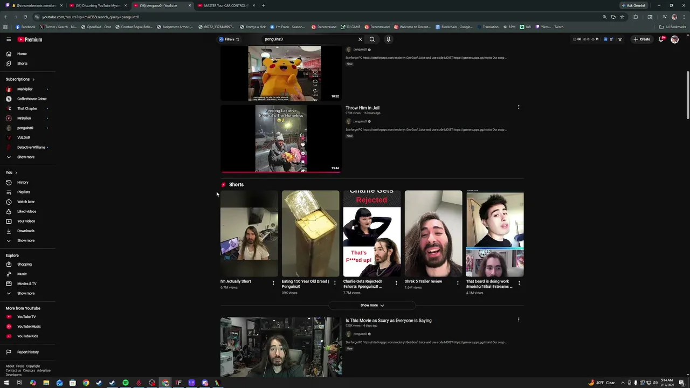Click the Create button
690x388 pixels.
(641, 39)
